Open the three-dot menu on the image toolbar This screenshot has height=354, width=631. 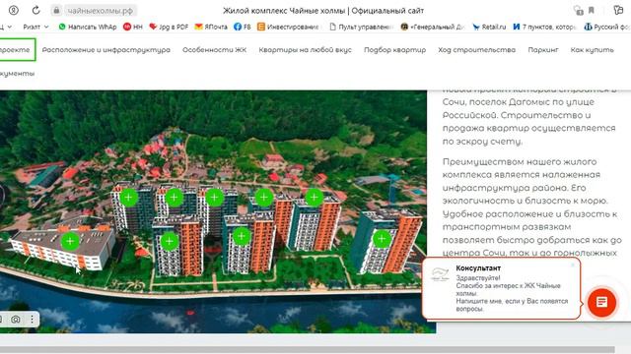(x=32, y=319)
